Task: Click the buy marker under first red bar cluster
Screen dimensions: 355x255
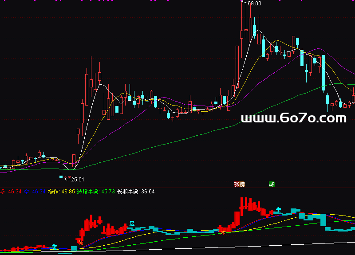Action: tap(80, 242)
